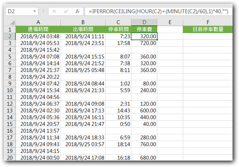239x167 pixels.
Task: Open the Name Box dropdown arrow
Action: [35, 11]
